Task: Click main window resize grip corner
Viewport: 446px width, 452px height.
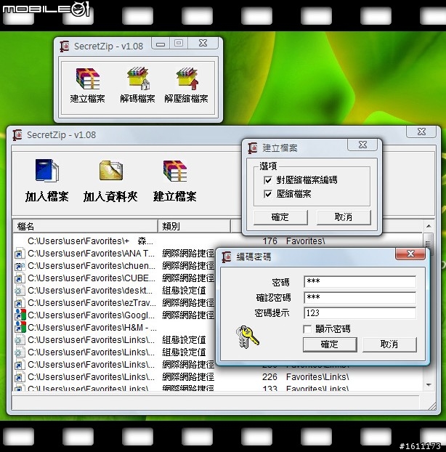Action: [x=432, y=405]
